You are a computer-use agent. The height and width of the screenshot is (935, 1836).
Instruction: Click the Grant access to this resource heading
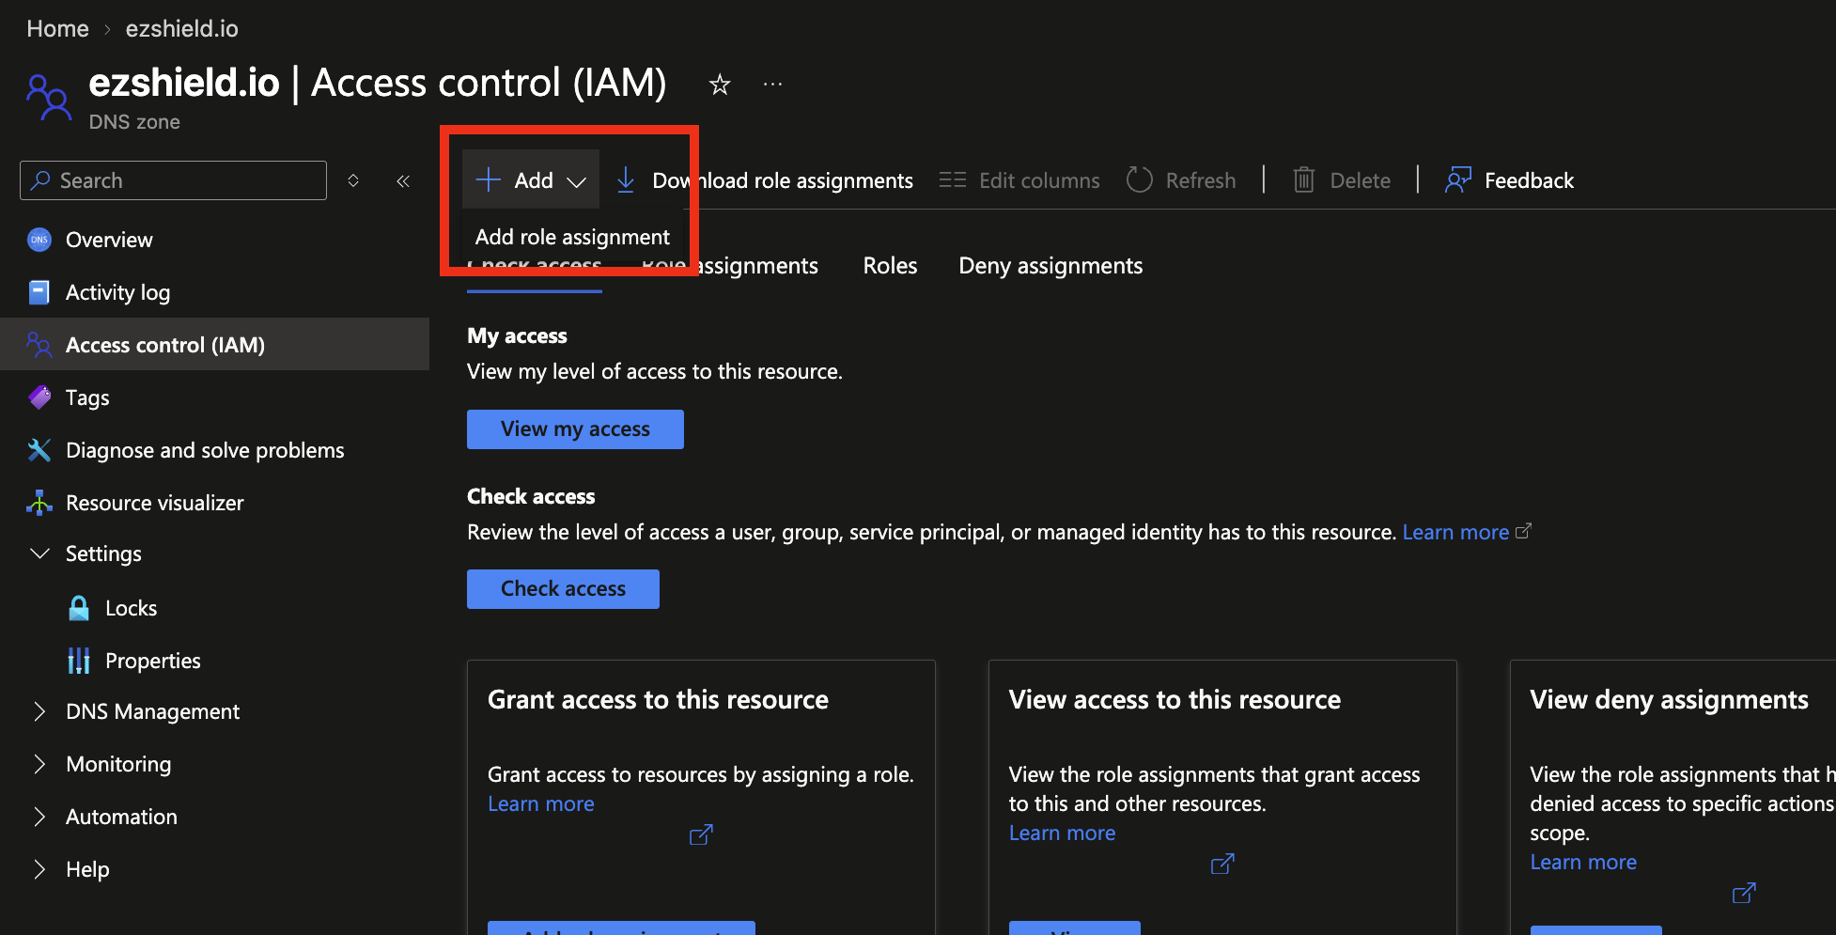658,699
